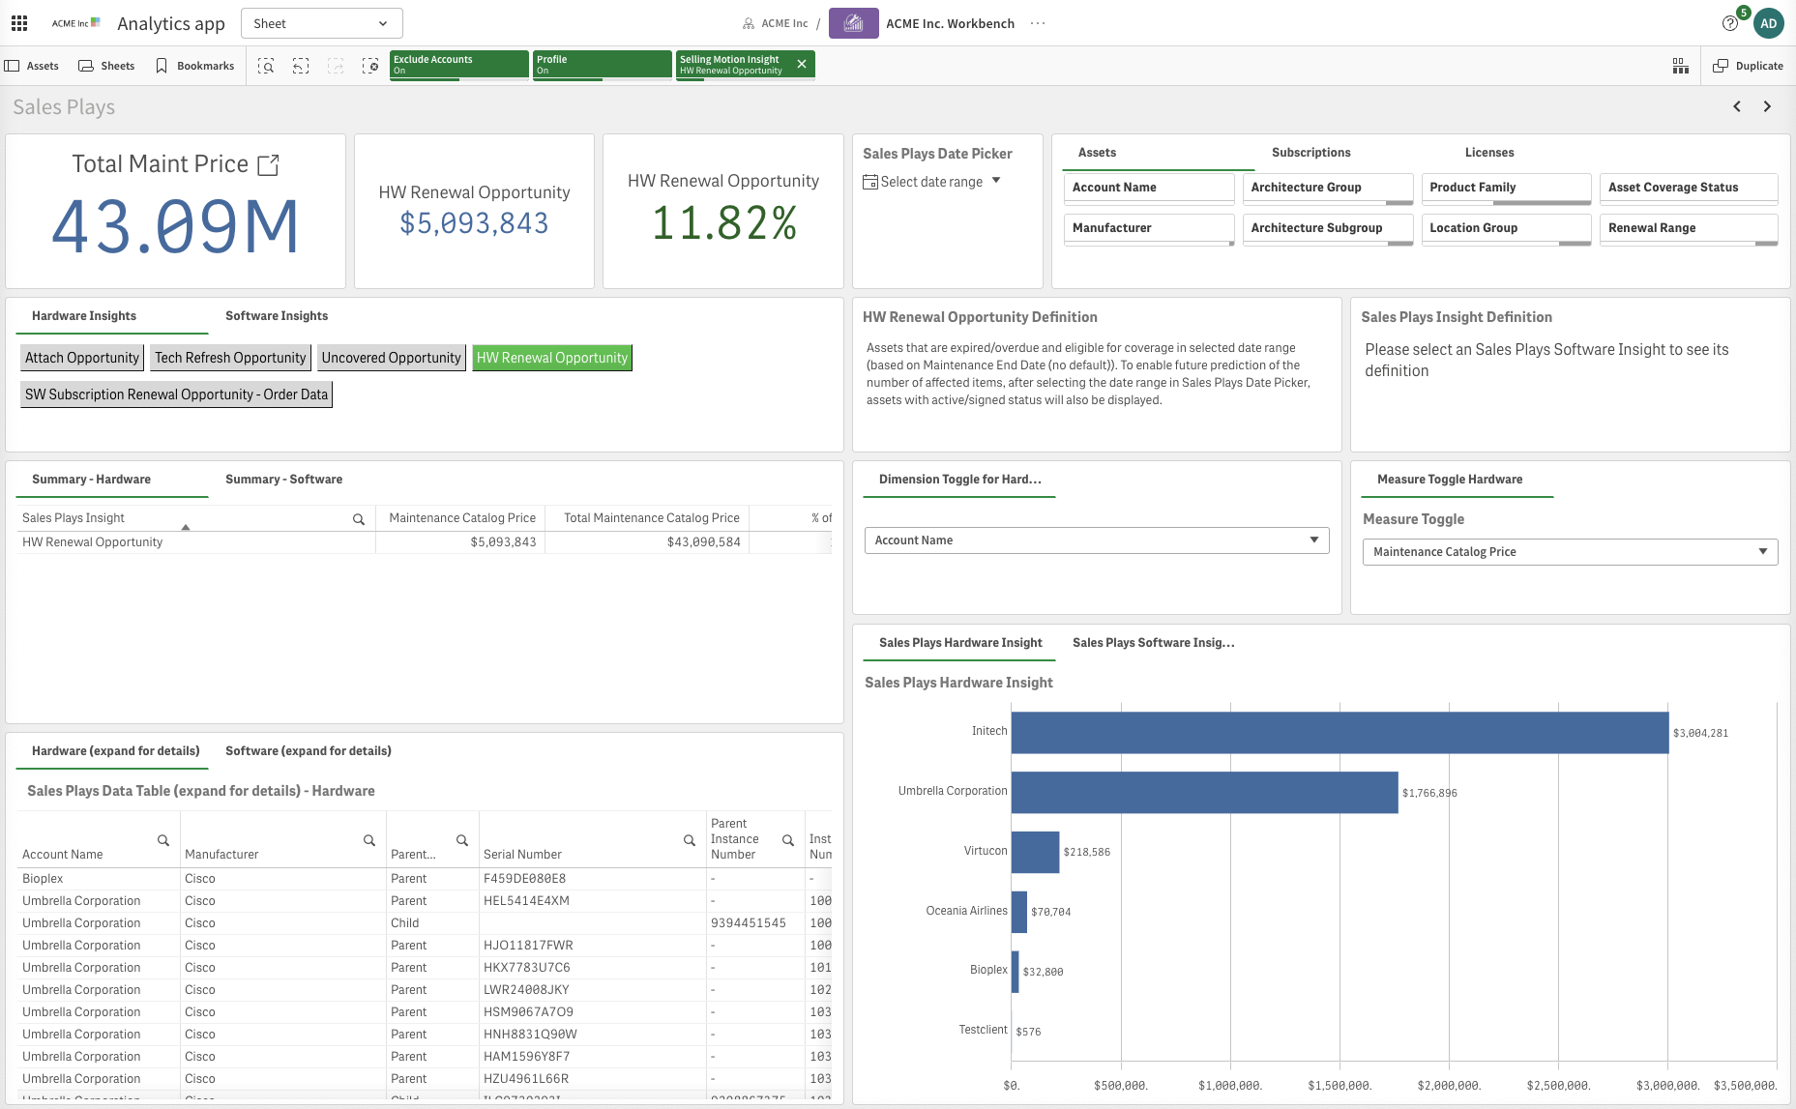Toggle the Uncovered Opportunity insight
Screen dimensions: 1796x1109
tap(391, 358)
